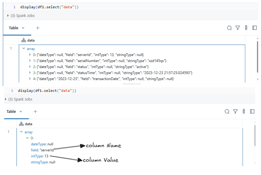Click the search icon in lower table toolbar
The height and width of the screenshot is (175, 261).
pos(227,111)
